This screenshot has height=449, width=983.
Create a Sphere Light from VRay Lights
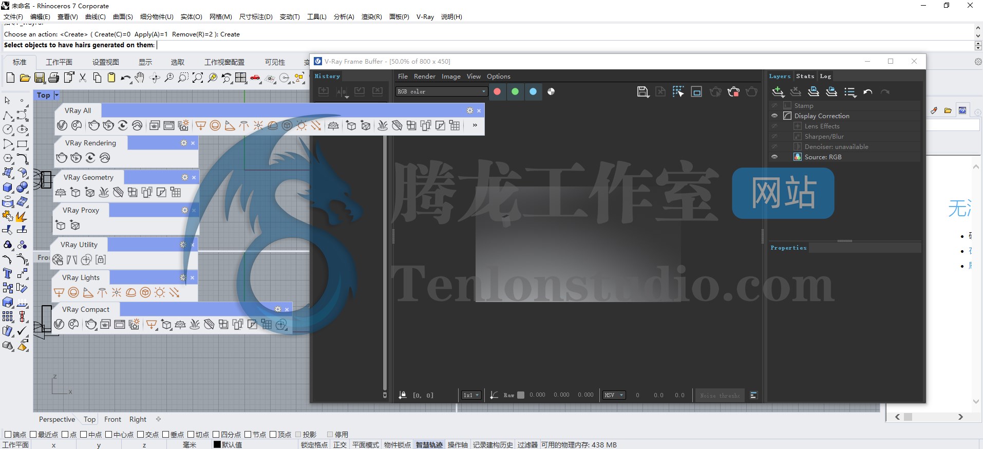(73, 292)
